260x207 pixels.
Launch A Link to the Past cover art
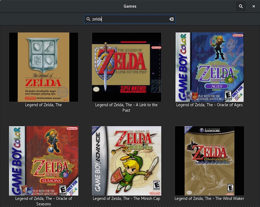click(x=127, y=67)
